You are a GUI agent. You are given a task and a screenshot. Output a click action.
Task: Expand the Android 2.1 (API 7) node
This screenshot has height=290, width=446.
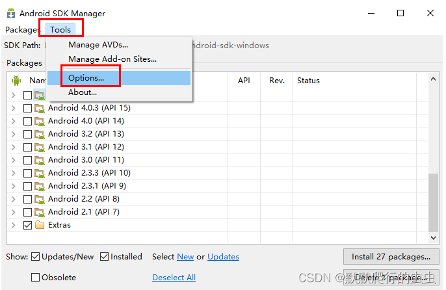(x=14, y=213)
